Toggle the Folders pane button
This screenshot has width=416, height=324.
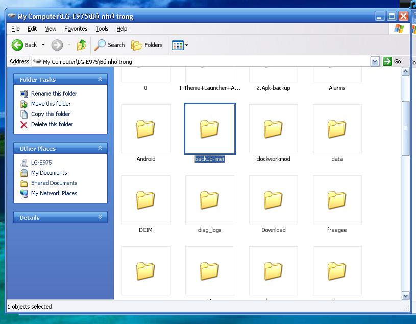(x=146, y=45)
